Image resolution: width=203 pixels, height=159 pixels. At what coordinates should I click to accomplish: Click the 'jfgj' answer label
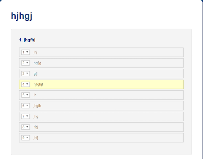pyautogui.click(x=36, y=127)
